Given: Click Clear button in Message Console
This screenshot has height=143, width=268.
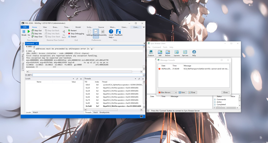Looking at the screenshot, I should tap(192, 92).
